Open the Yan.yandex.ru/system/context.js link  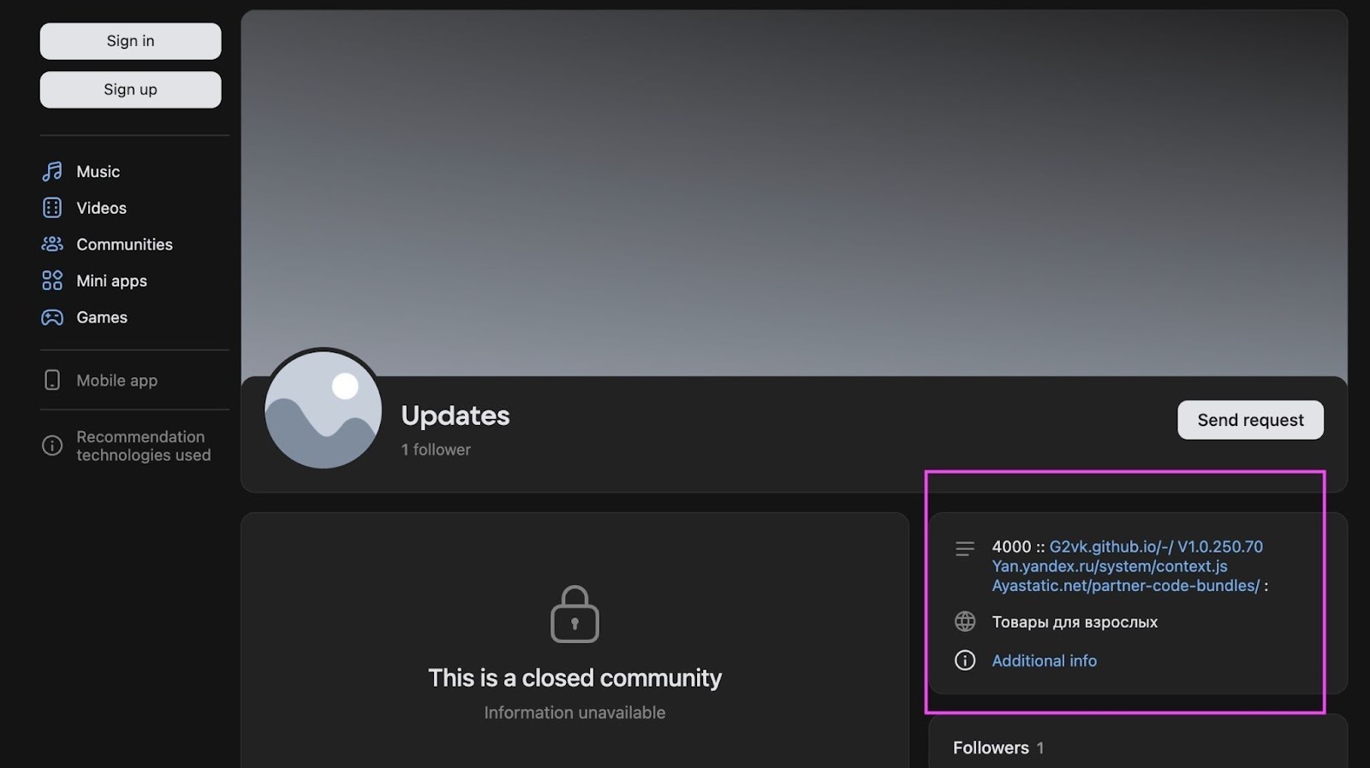[x=1109, y=566]
